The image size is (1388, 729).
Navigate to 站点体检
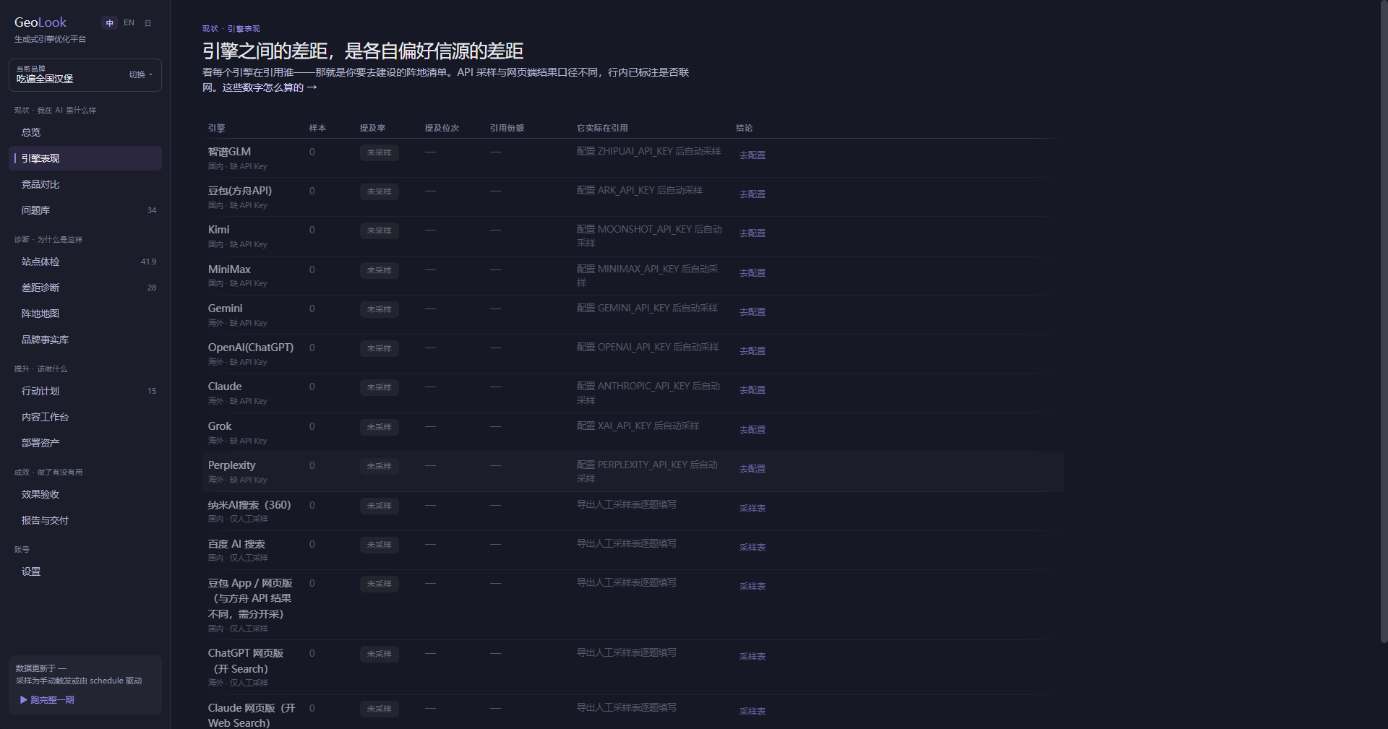click(x=85, y=262)
